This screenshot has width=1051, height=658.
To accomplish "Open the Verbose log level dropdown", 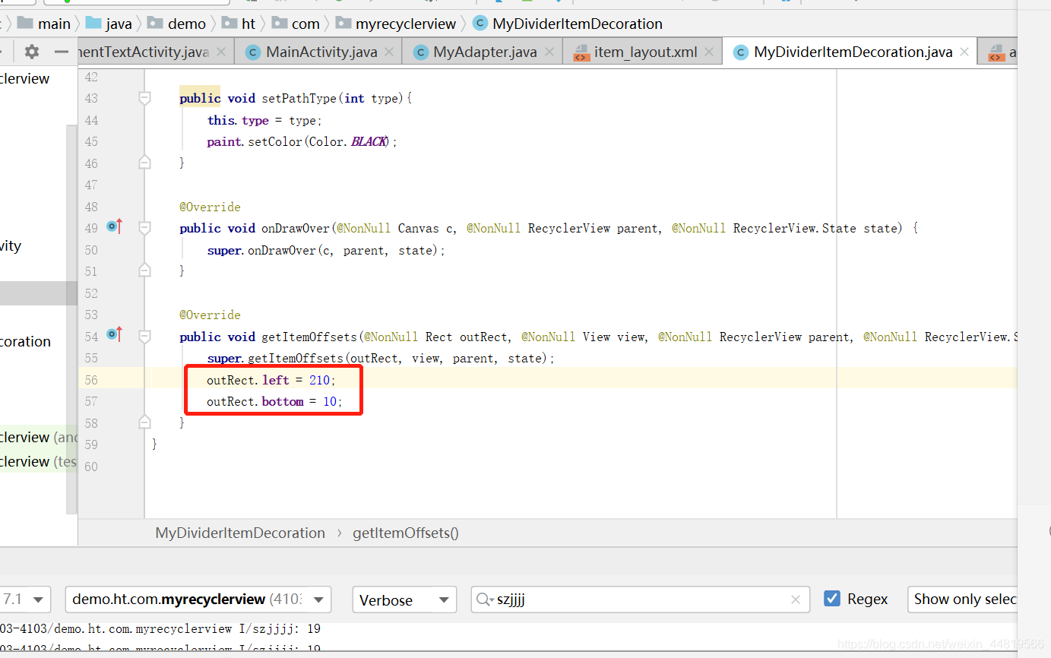I will (404, 599).
